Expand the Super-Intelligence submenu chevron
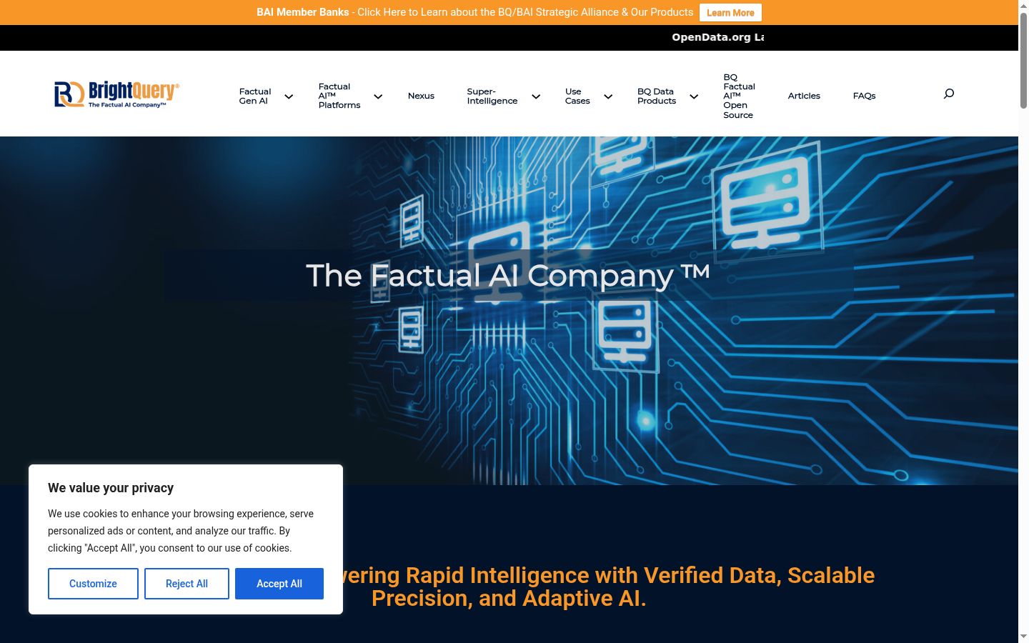The height and width of the screenshot is (643, 1029). (536, 96)
